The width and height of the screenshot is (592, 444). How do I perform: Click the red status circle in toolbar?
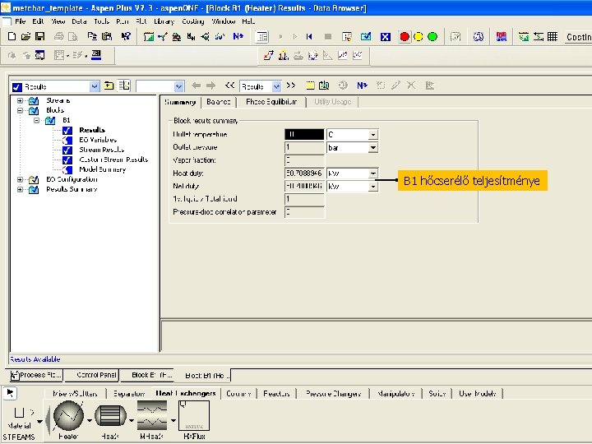tap(405, 37)
